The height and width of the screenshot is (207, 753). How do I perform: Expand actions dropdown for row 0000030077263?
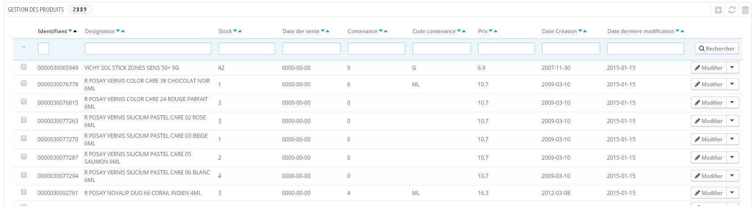(732, 121)
